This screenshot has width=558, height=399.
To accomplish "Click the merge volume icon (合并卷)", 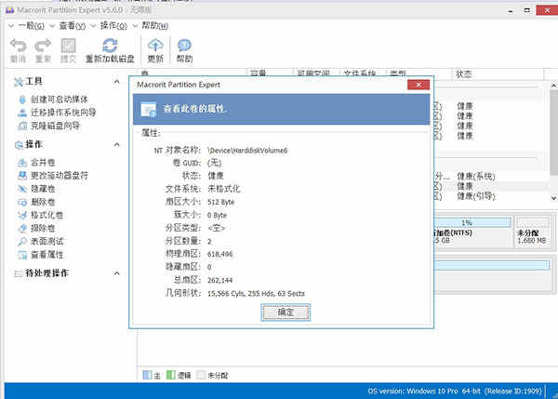I will [x=22, y=163].
